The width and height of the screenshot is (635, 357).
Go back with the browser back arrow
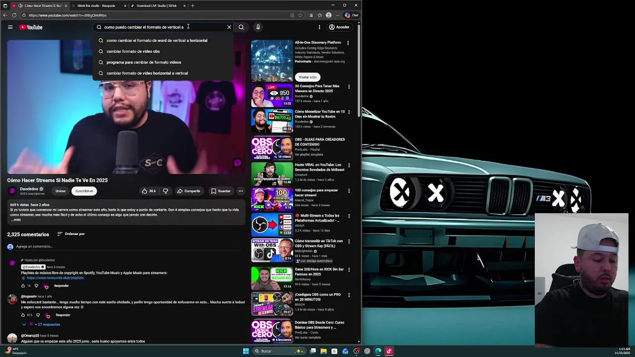click(5, 15)
